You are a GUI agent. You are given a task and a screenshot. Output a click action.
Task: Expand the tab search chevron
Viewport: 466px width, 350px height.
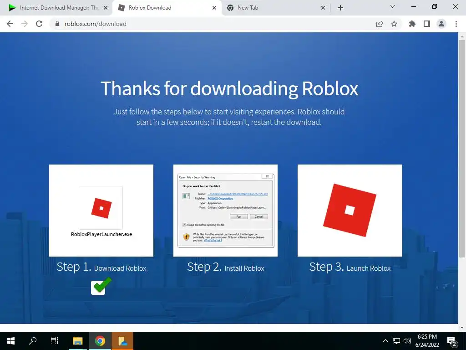393,6
